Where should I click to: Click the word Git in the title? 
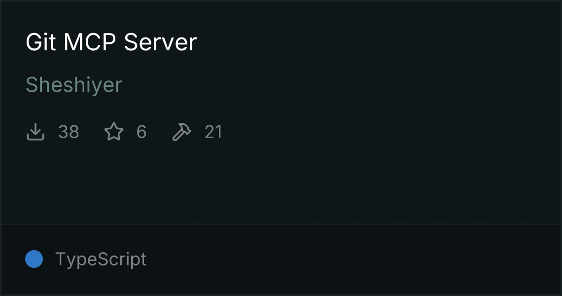pos(40,42)
